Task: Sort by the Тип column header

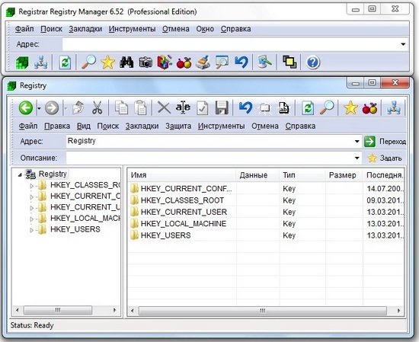Action: click(x=302, y=175)
